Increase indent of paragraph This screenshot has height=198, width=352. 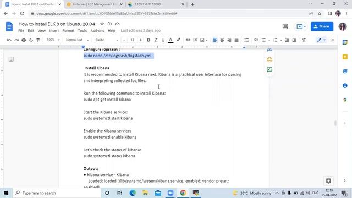[294, 40]
